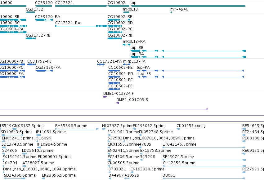
Task: Click EST label EN05241.5prime
Action: pyautogui.click(x=18, y=138)
